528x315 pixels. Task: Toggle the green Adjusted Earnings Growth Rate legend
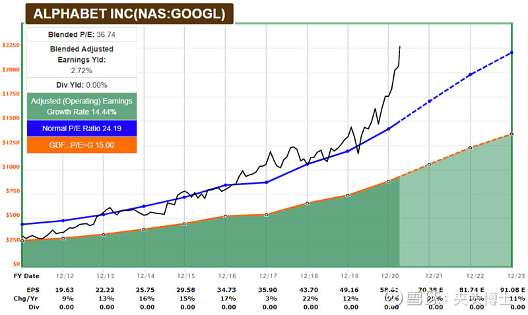81,106
